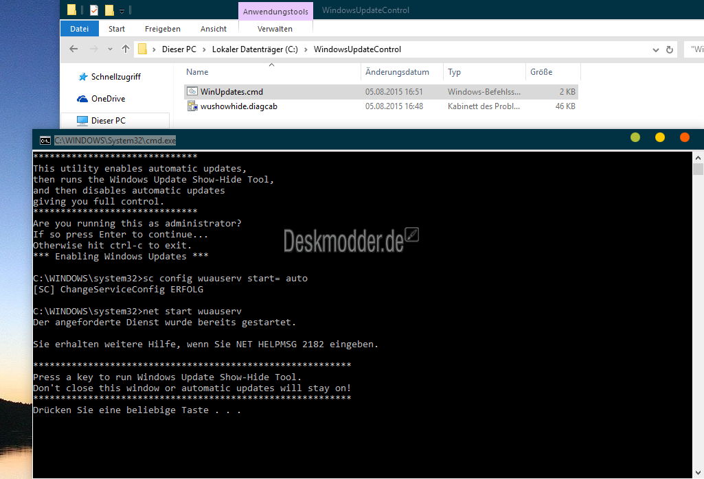Click the cmd.exe title bar text
The width and height of the screenshot is (704, 479).
[x=115, y=141]
